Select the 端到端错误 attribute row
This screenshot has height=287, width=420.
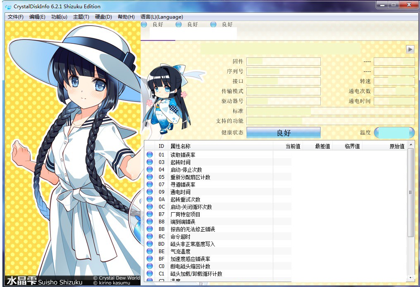(x=276, y=221)
